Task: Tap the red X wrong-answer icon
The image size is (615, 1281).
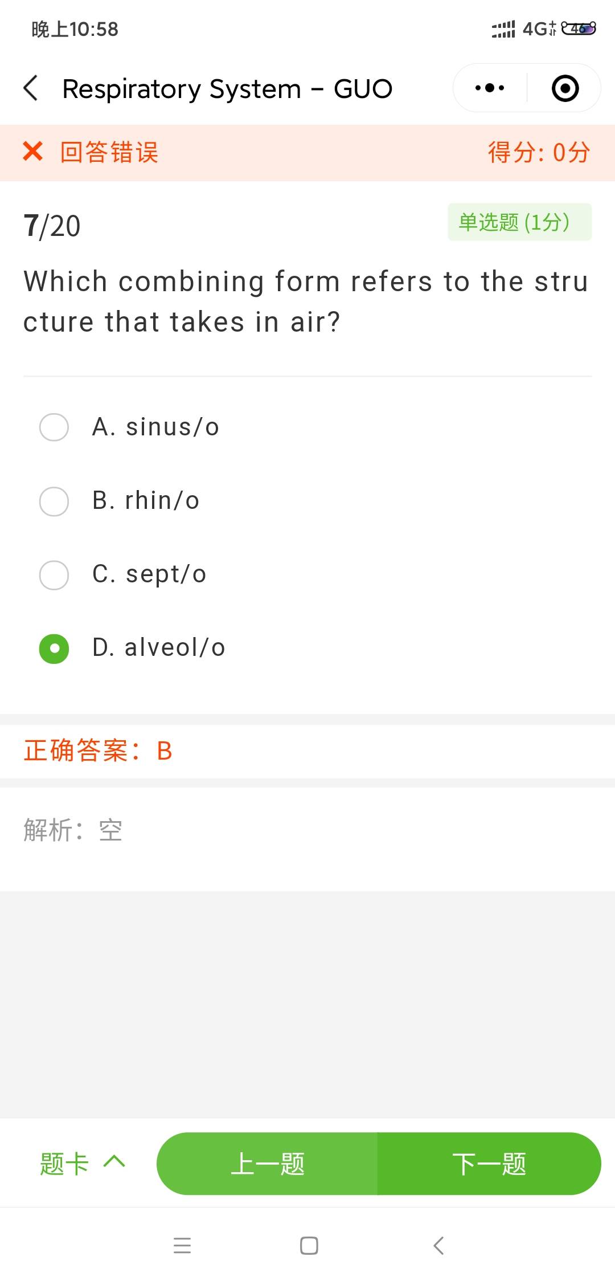Action: tap(33, 152)
